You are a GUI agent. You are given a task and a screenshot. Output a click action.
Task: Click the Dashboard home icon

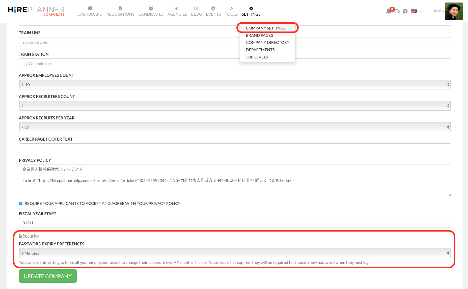(x=90, y=8)
